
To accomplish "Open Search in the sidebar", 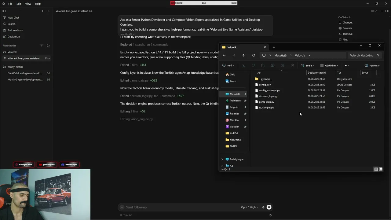I will pyautogui.click(x=11, y=24).
